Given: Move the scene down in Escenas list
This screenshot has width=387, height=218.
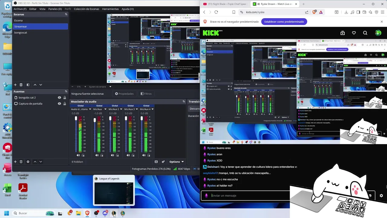Looking at the screenshot, I should (x=41, y=85).
